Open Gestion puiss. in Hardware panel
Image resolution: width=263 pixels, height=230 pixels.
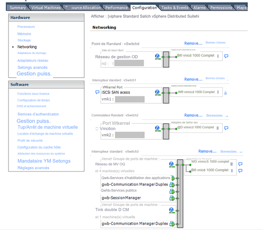[x=34, y=74]
